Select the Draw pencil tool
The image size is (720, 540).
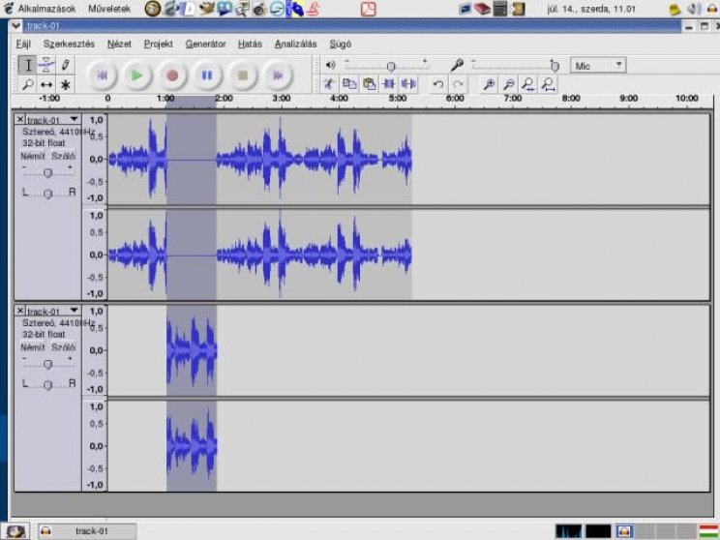(65, 65)
